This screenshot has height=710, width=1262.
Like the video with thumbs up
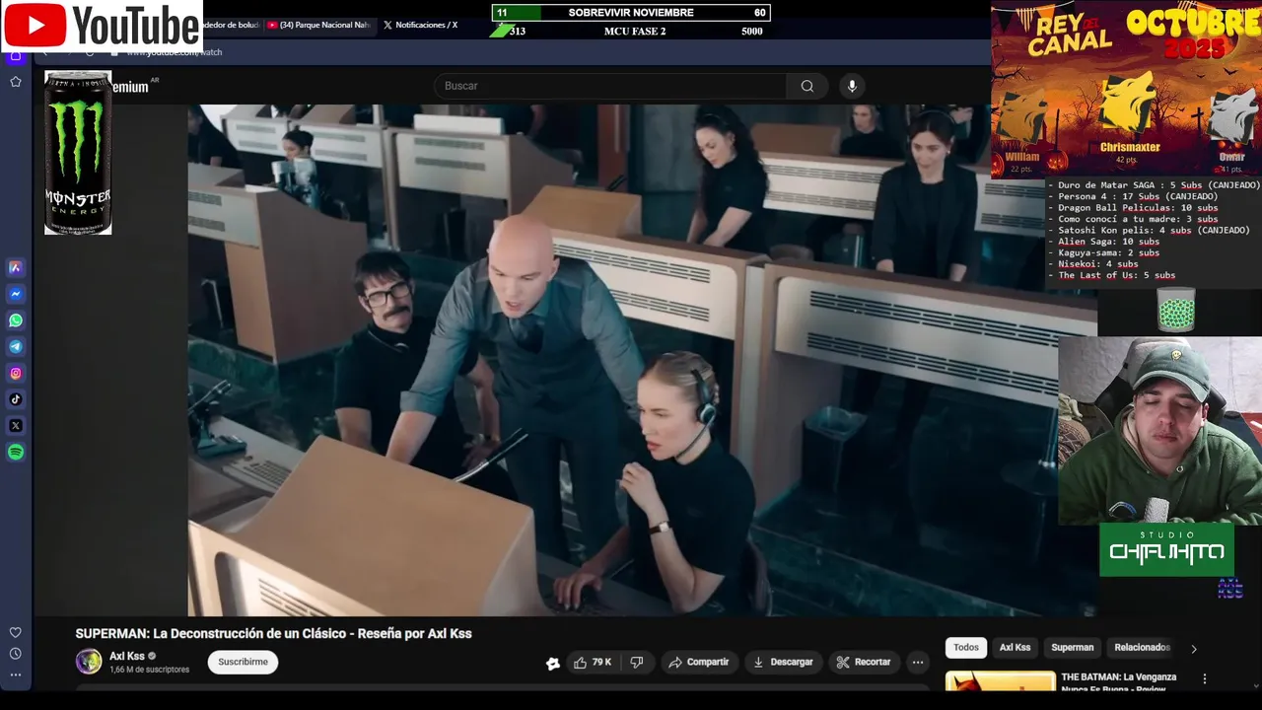[x=593, y=663]
